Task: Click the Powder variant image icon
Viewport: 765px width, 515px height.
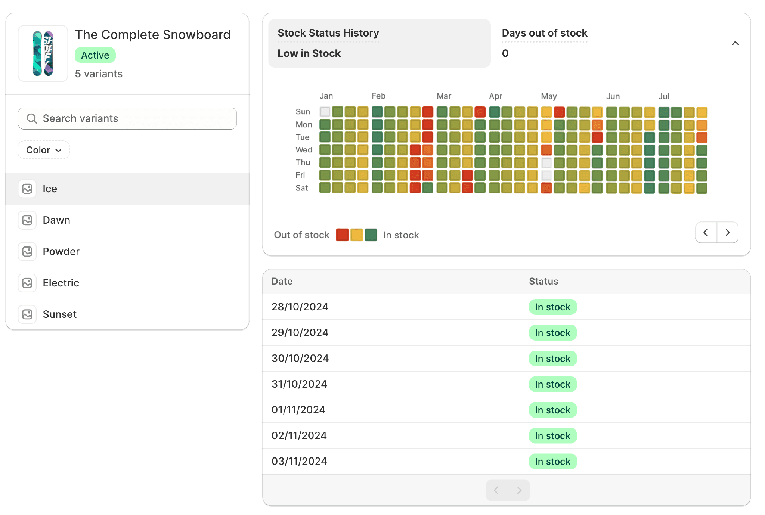Action: pos(27,251)
